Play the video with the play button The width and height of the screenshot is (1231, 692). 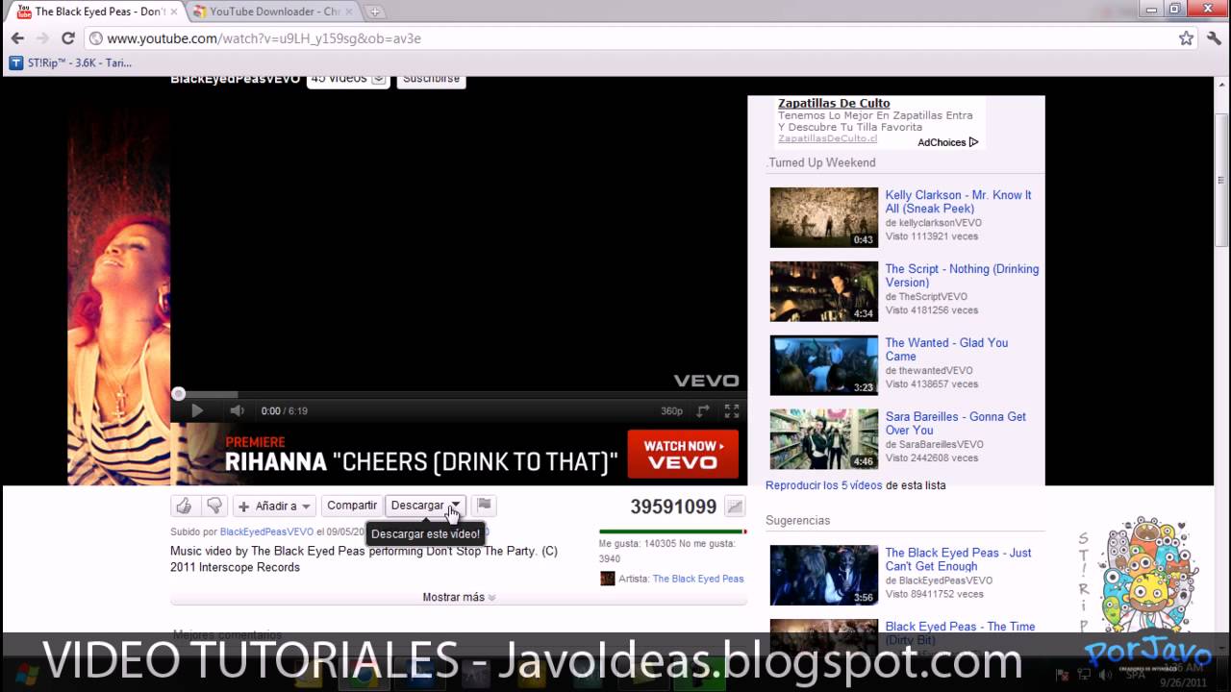(x=197, y=410)
